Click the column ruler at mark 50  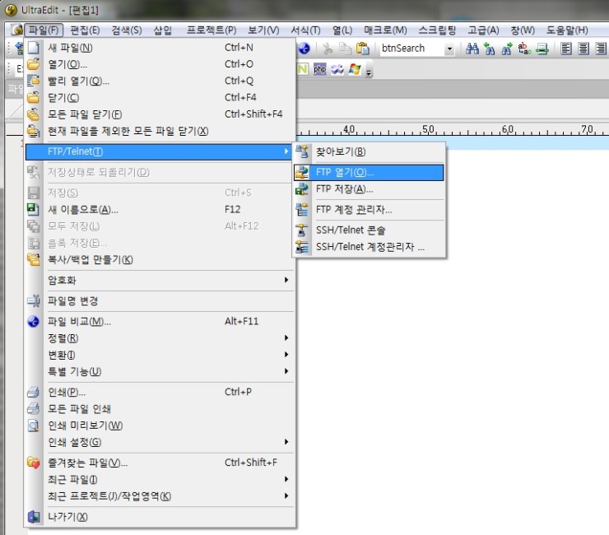click(428, 129)
